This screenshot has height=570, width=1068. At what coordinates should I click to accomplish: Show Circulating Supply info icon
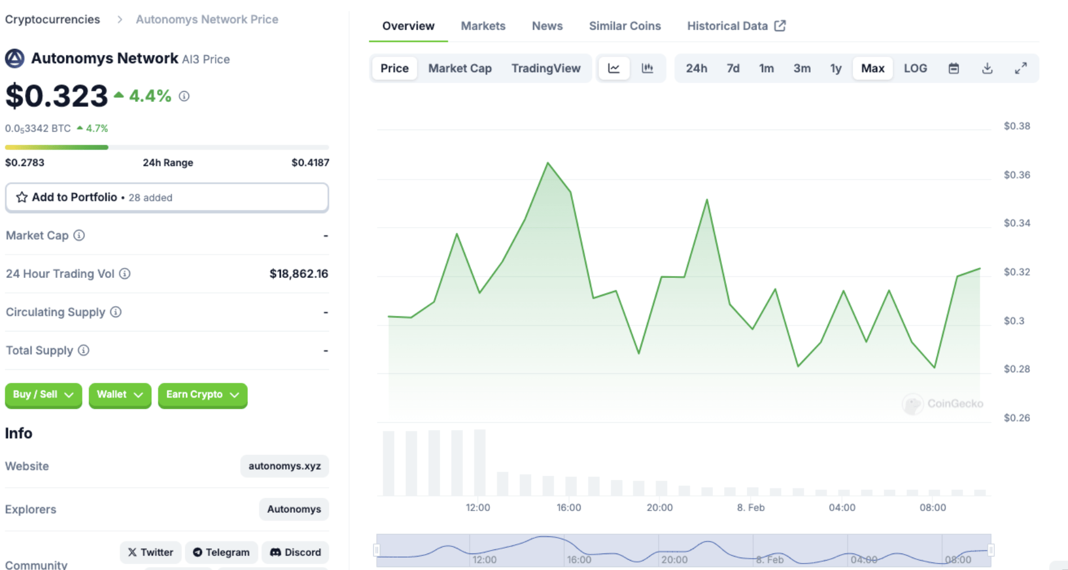[x=116, y=312]
